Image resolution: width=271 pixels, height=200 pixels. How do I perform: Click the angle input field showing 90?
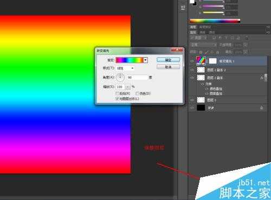click(137, 77)
